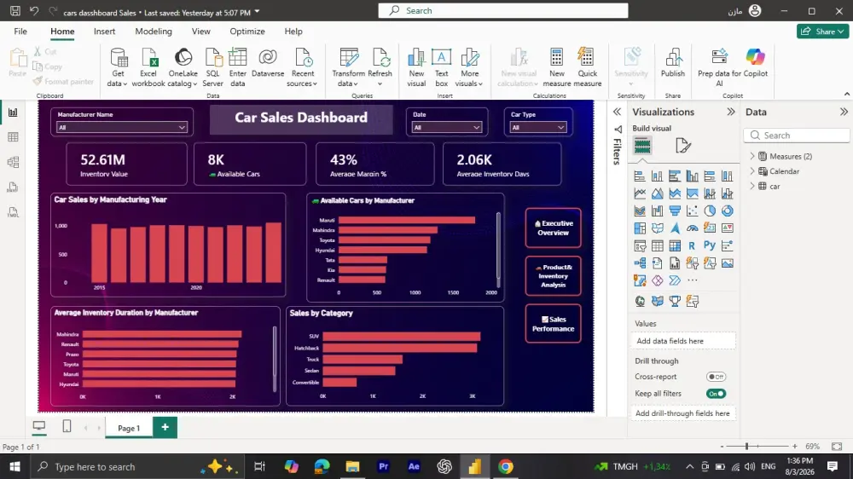Pick the Python visual icon

click(710, 245)
